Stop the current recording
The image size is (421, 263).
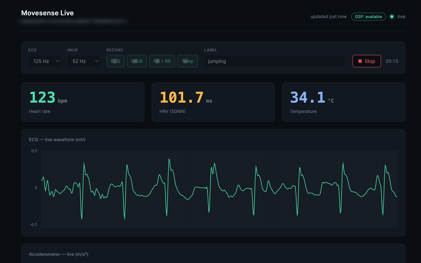(367, 61)
